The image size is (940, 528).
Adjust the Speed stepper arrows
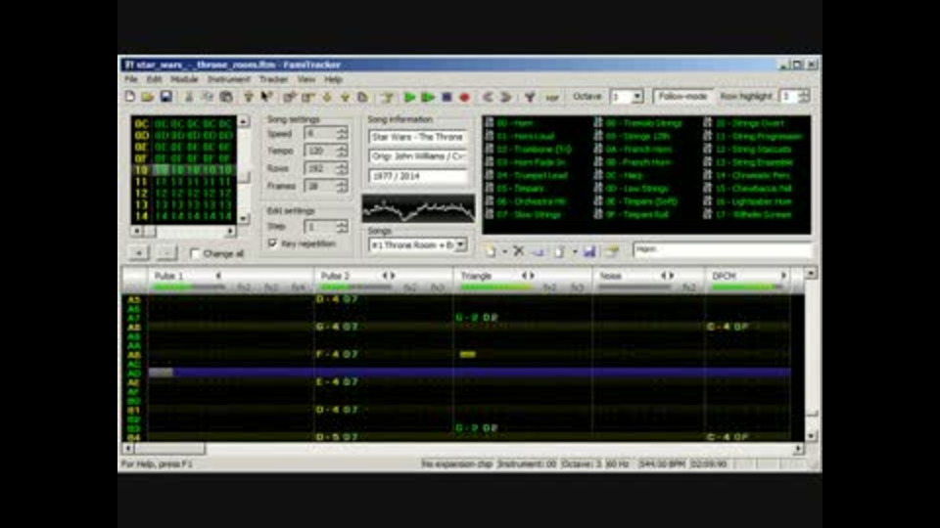pos(342,134)
